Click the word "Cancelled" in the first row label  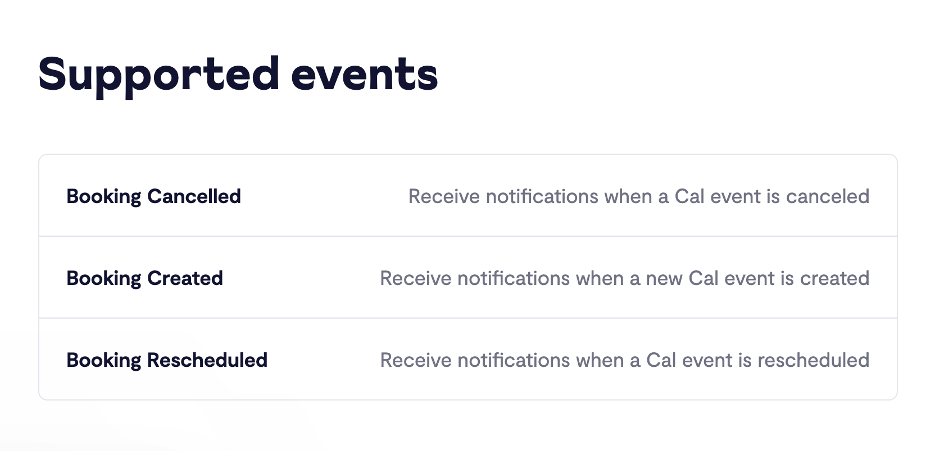click(194, 196)
